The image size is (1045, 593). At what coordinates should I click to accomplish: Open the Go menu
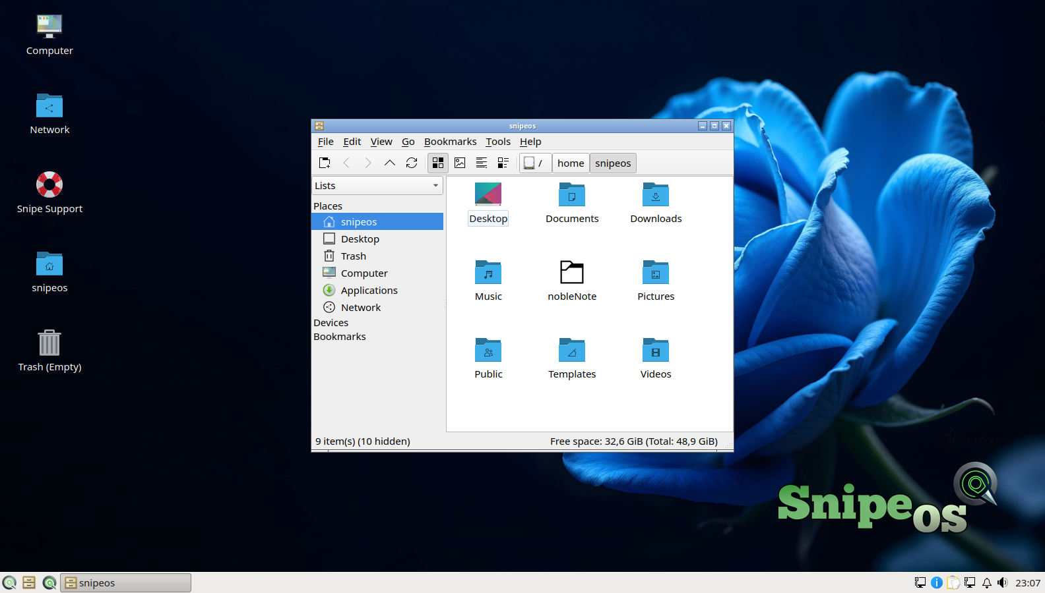click(408, 142)
